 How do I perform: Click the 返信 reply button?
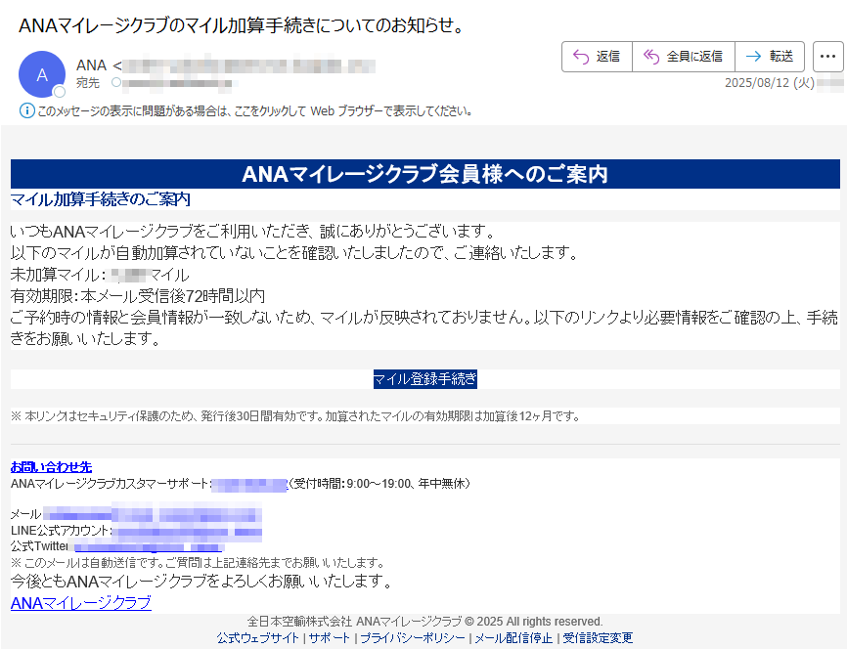pyautogui.click(x=597, y=56)
